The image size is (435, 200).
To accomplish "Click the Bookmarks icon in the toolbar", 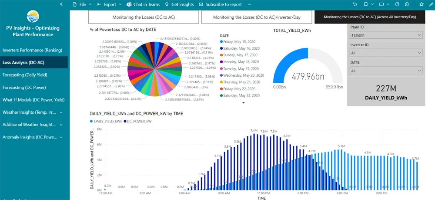I will click(366, 4).
